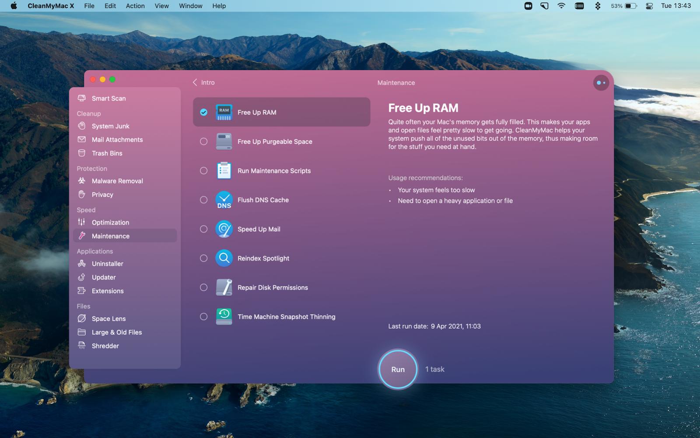Click the Maintenance Scripts clipboard icon
700x438 pixels.
coord(224,170)
